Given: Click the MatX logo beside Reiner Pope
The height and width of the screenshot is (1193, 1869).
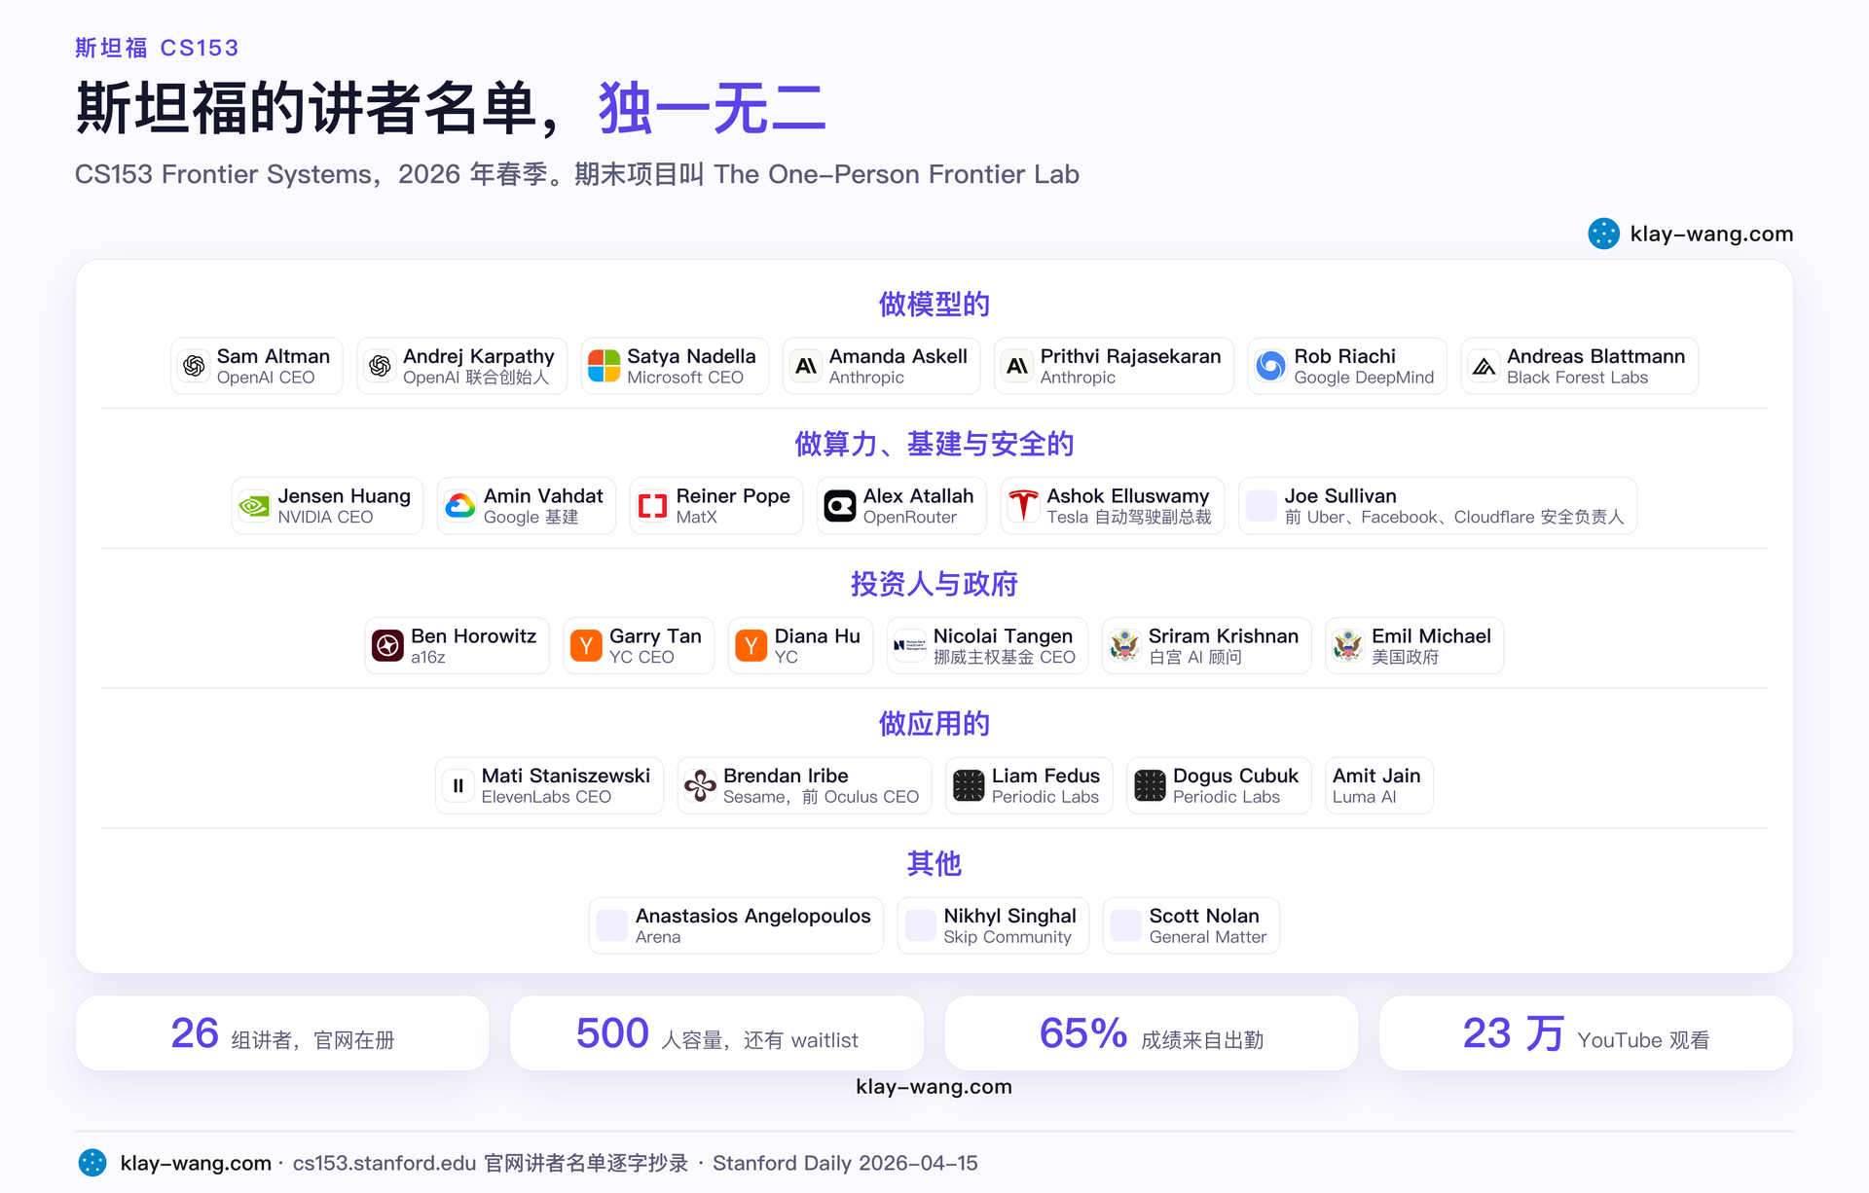Looking at the screenshot, I should (653, 506).
